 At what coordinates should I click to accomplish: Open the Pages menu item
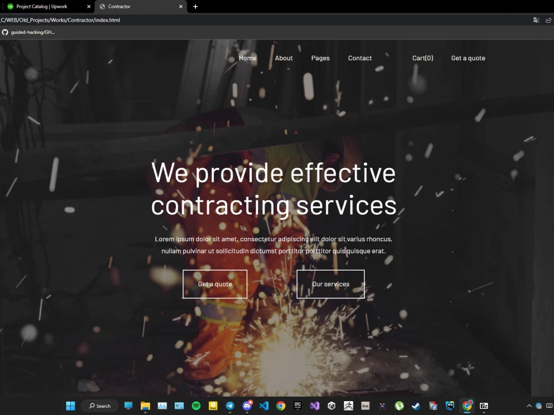coord(320,58)
